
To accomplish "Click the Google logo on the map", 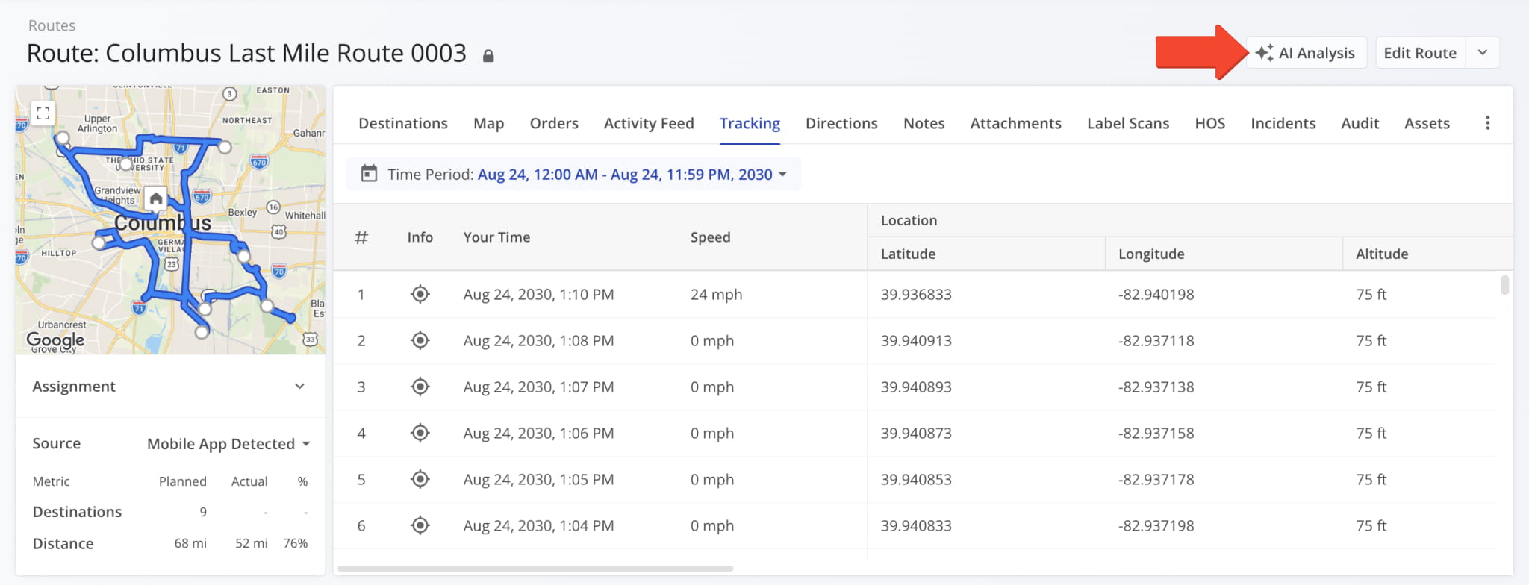I will tap(55, 340).
